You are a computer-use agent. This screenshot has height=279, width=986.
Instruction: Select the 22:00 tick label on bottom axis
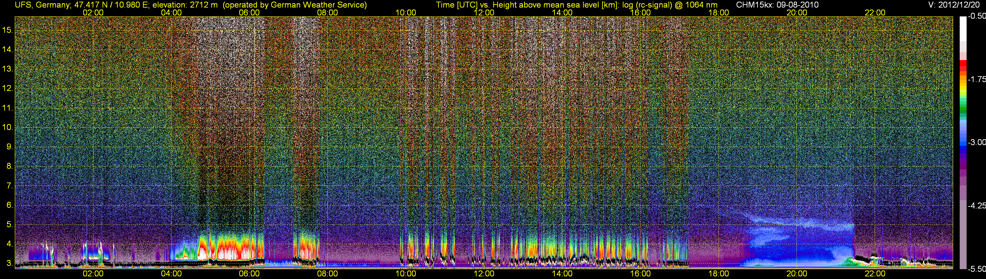(875, 274)
